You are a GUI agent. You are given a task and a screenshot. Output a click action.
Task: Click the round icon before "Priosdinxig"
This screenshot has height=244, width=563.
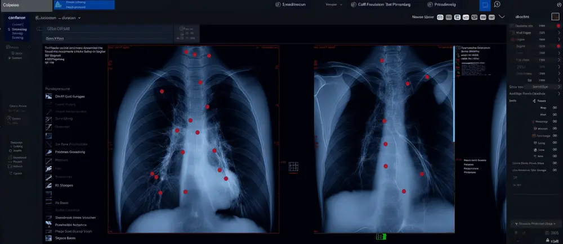[430, 4]
